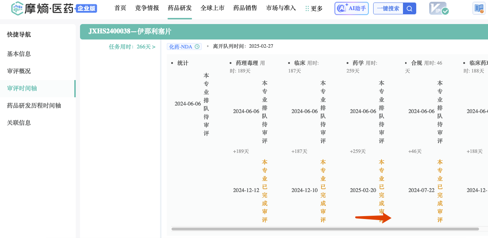Open the help manual book icon

click(479, 8)
